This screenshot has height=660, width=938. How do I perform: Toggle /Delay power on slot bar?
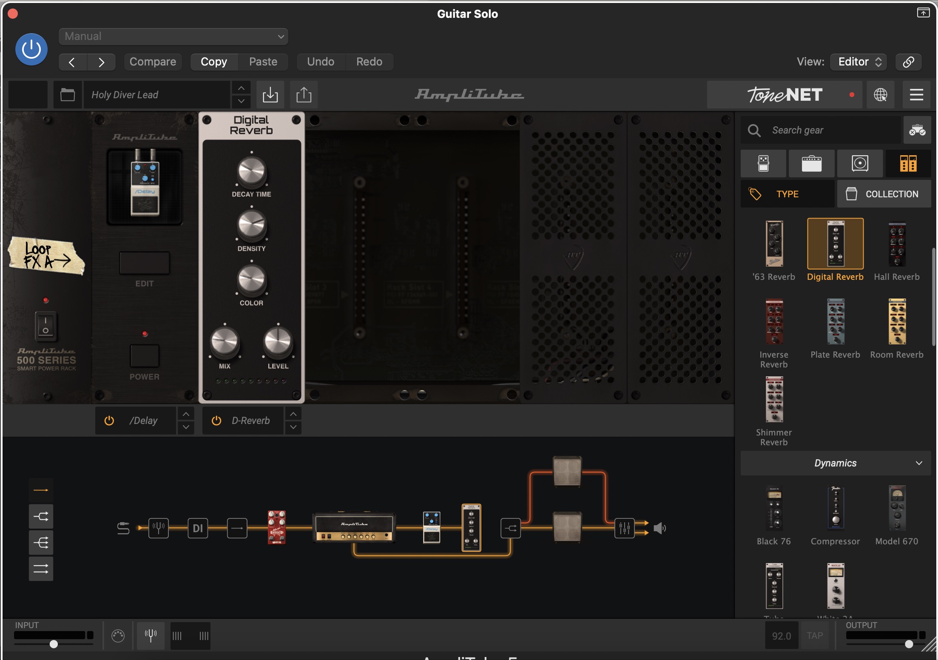point(109,421)
